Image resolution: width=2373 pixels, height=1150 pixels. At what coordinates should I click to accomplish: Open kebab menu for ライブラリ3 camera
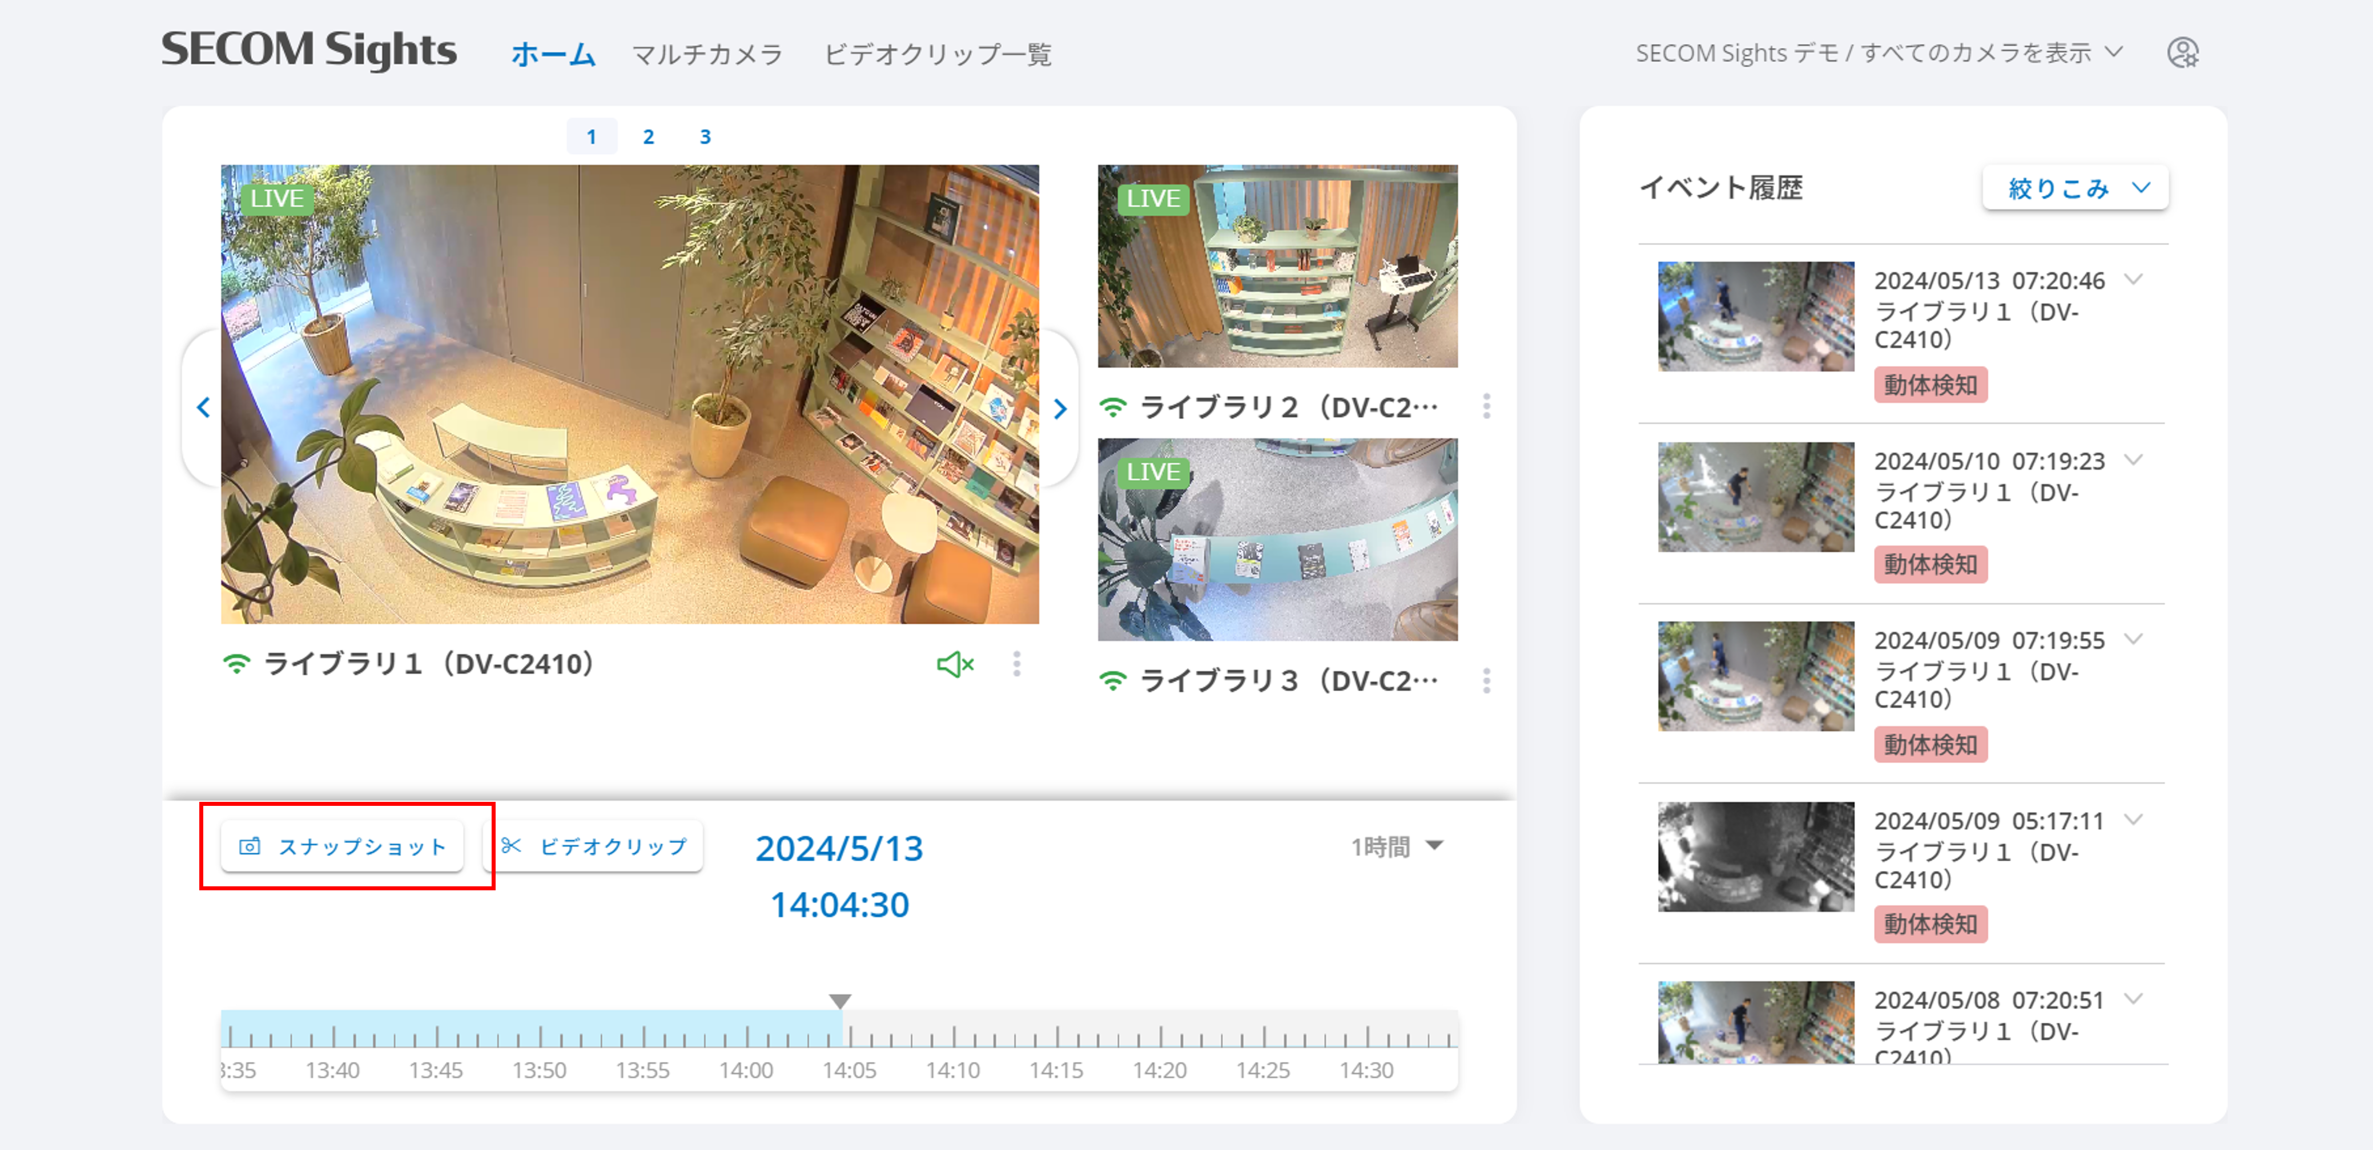pos(1487,680)
